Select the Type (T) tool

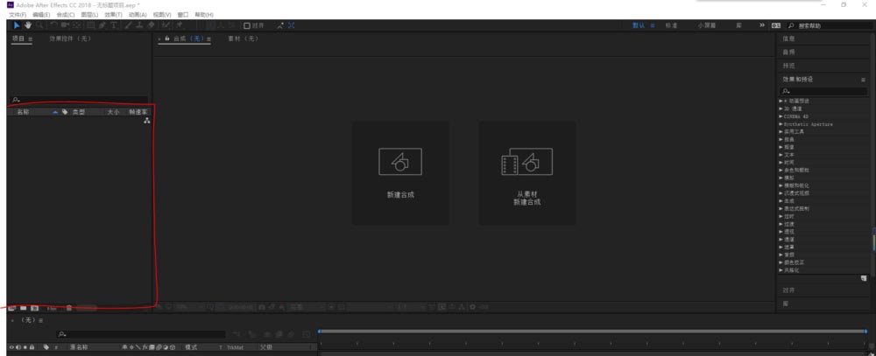pyautogui.click(x=116, y=25)
